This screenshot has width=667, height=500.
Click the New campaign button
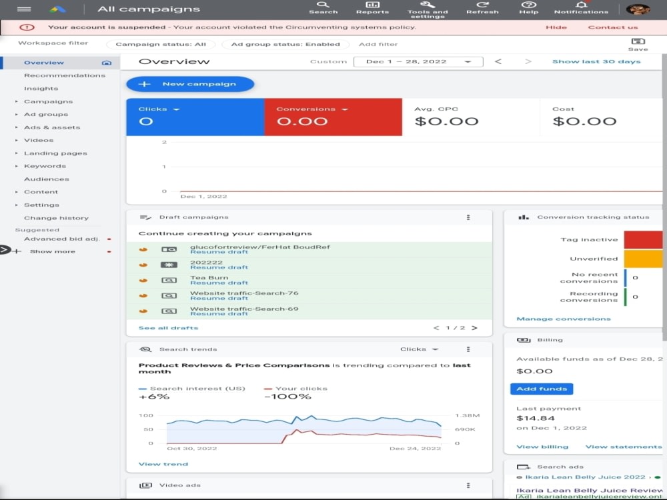(190, 84)
